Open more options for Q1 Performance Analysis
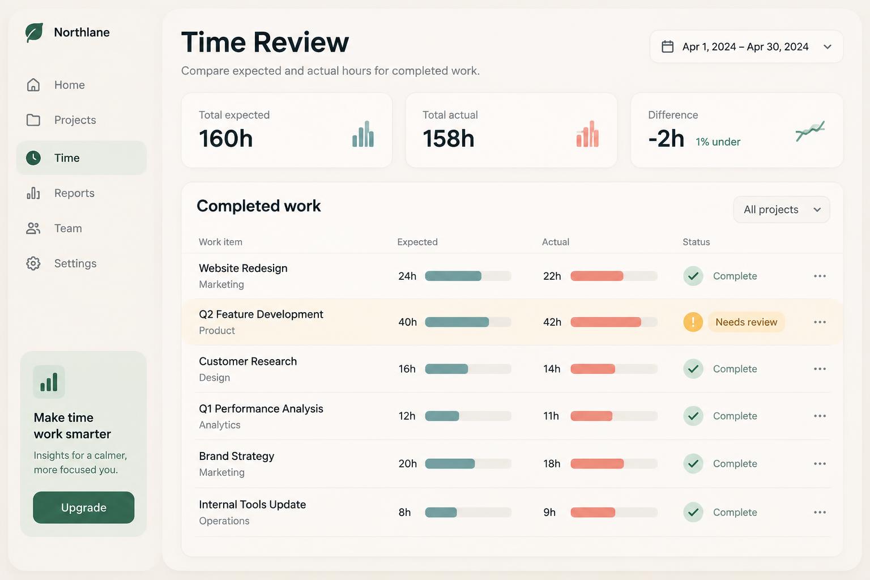This screenshot has width=870, height=580. pyautogui.click(x=820, y=416)
